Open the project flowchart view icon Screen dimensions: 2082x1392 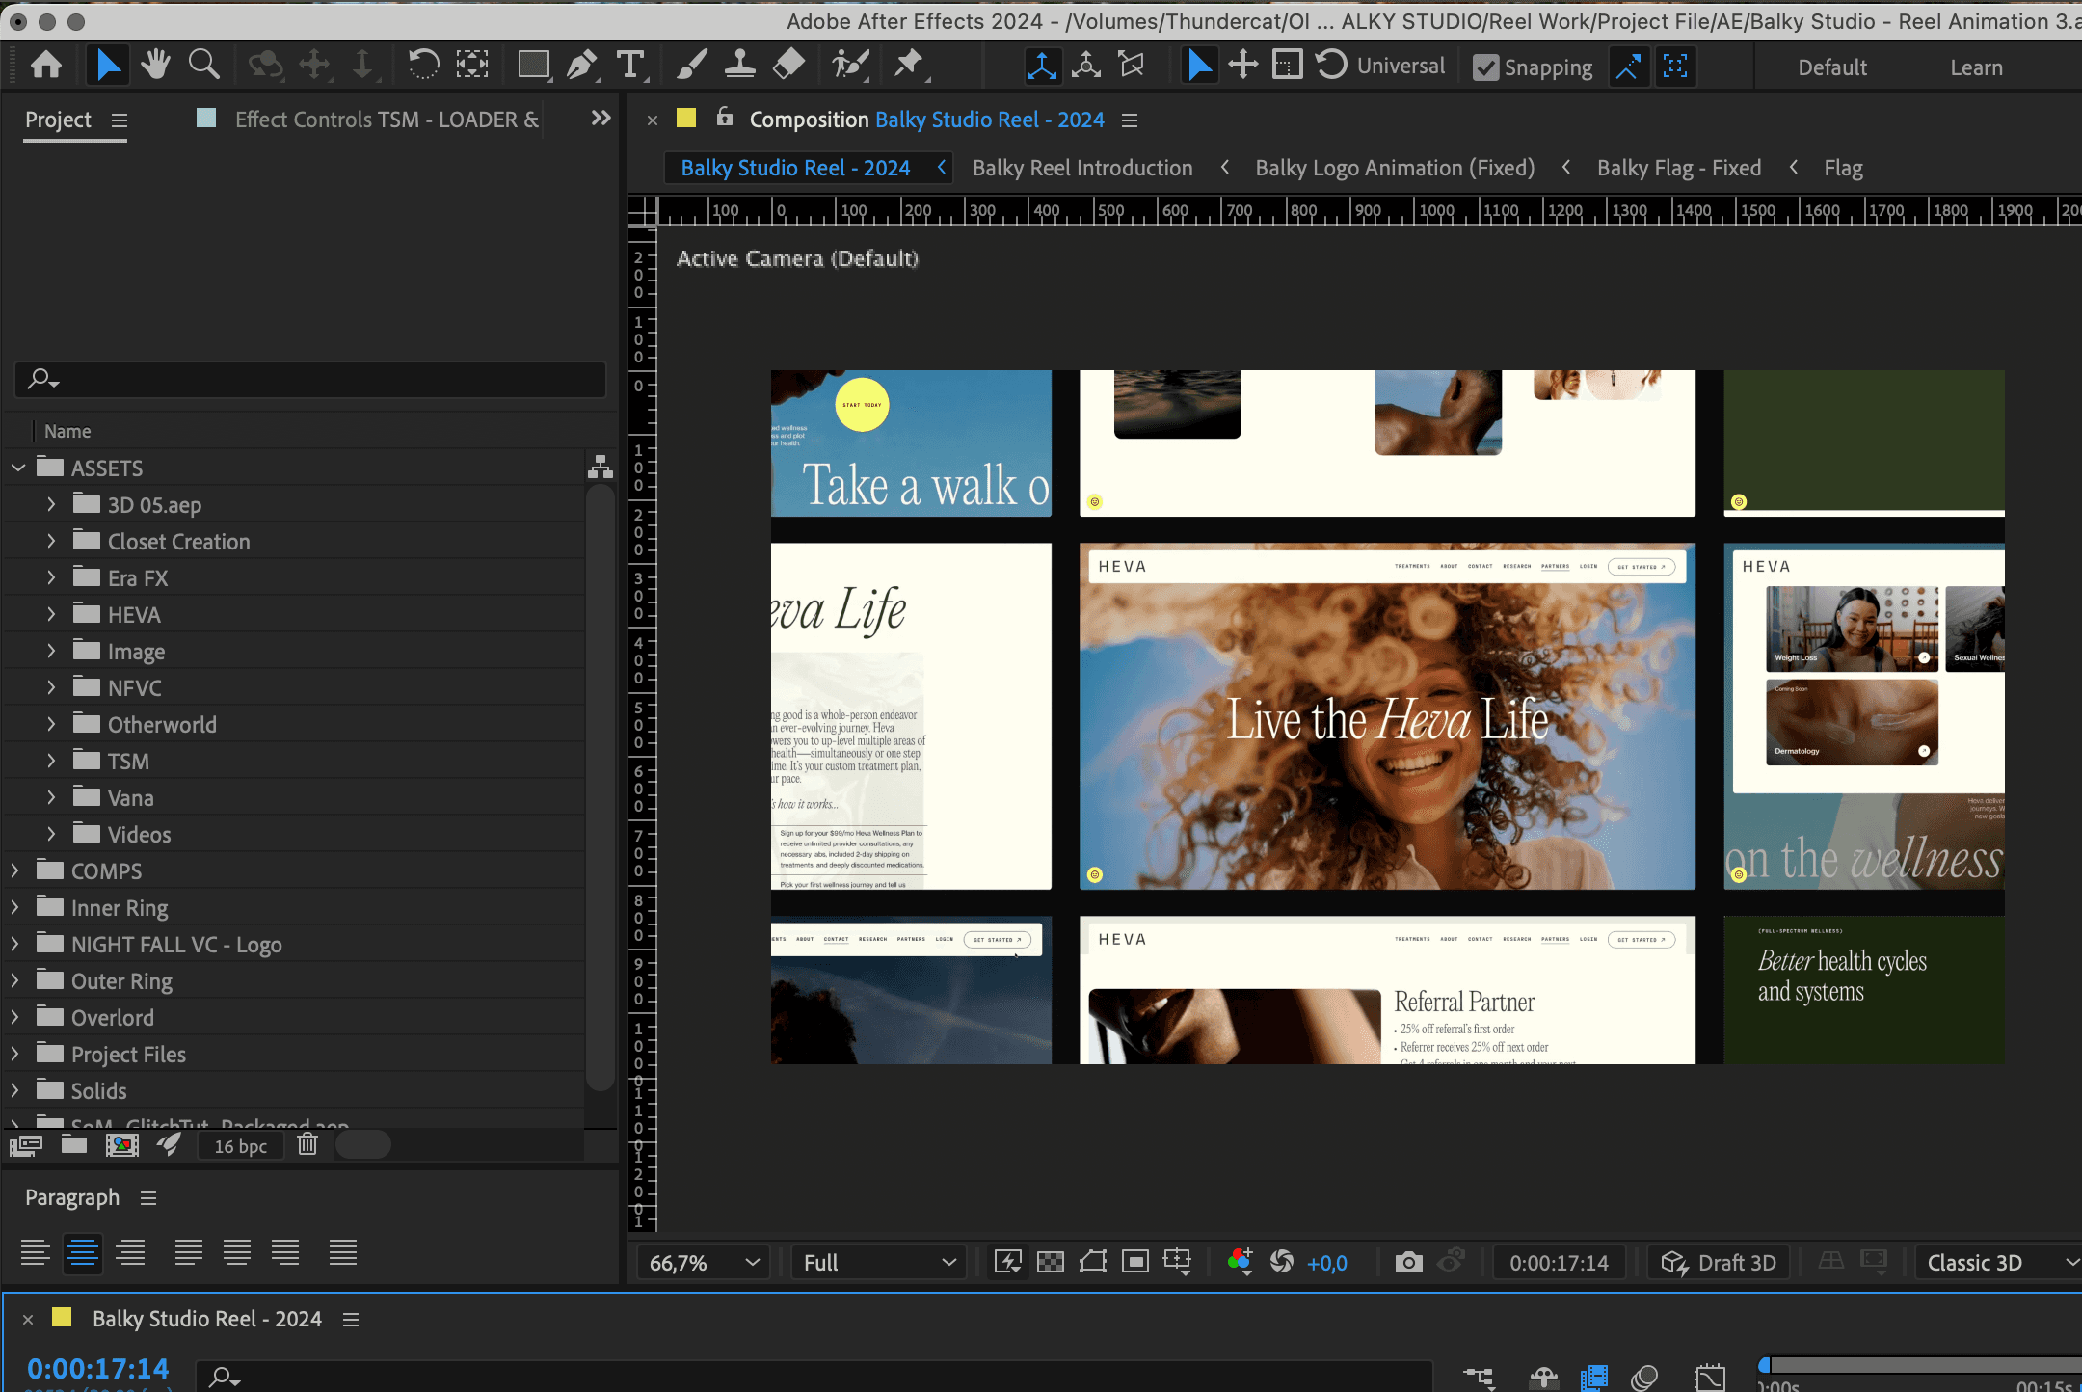601,468
